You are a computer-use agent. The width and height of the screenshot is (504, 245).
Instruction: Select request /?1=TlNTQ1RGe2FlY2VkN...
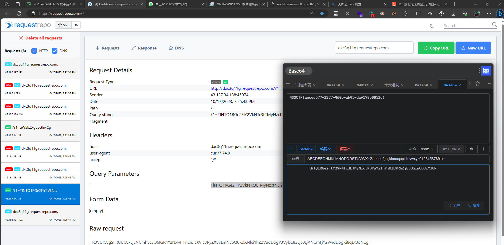[41, 194]
